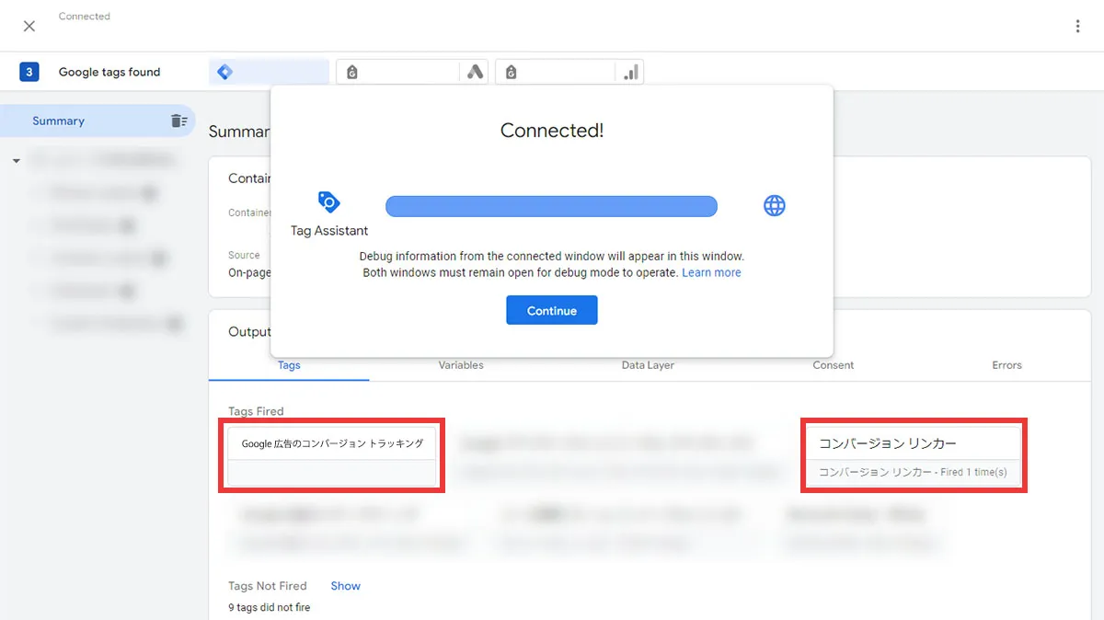Viewport: 1104px width, 620px height.
Task: Click the clear/trash icon next to Summary
Action: click(180, 120)
